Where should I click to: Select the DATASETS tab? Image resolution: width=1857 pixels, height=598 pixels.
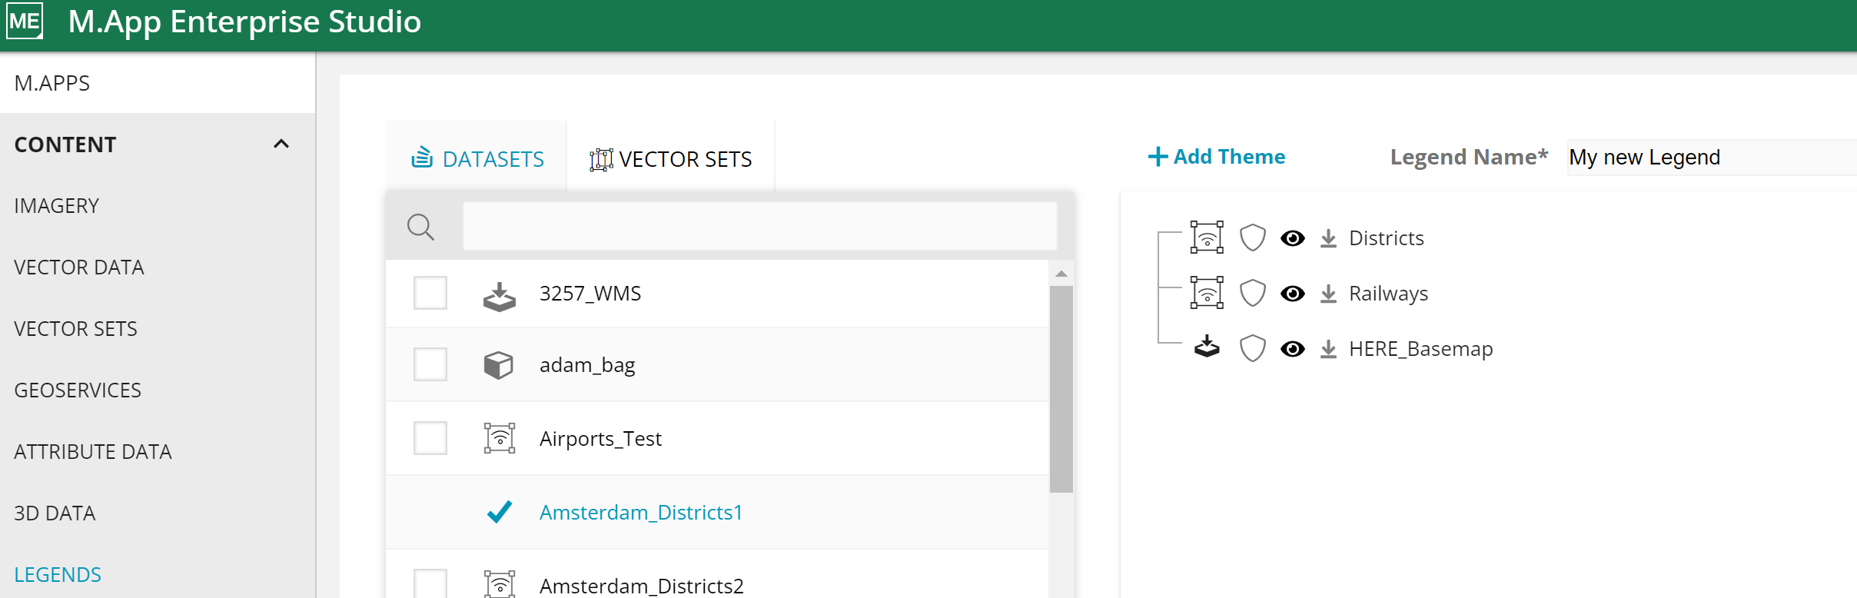(477, 158)
